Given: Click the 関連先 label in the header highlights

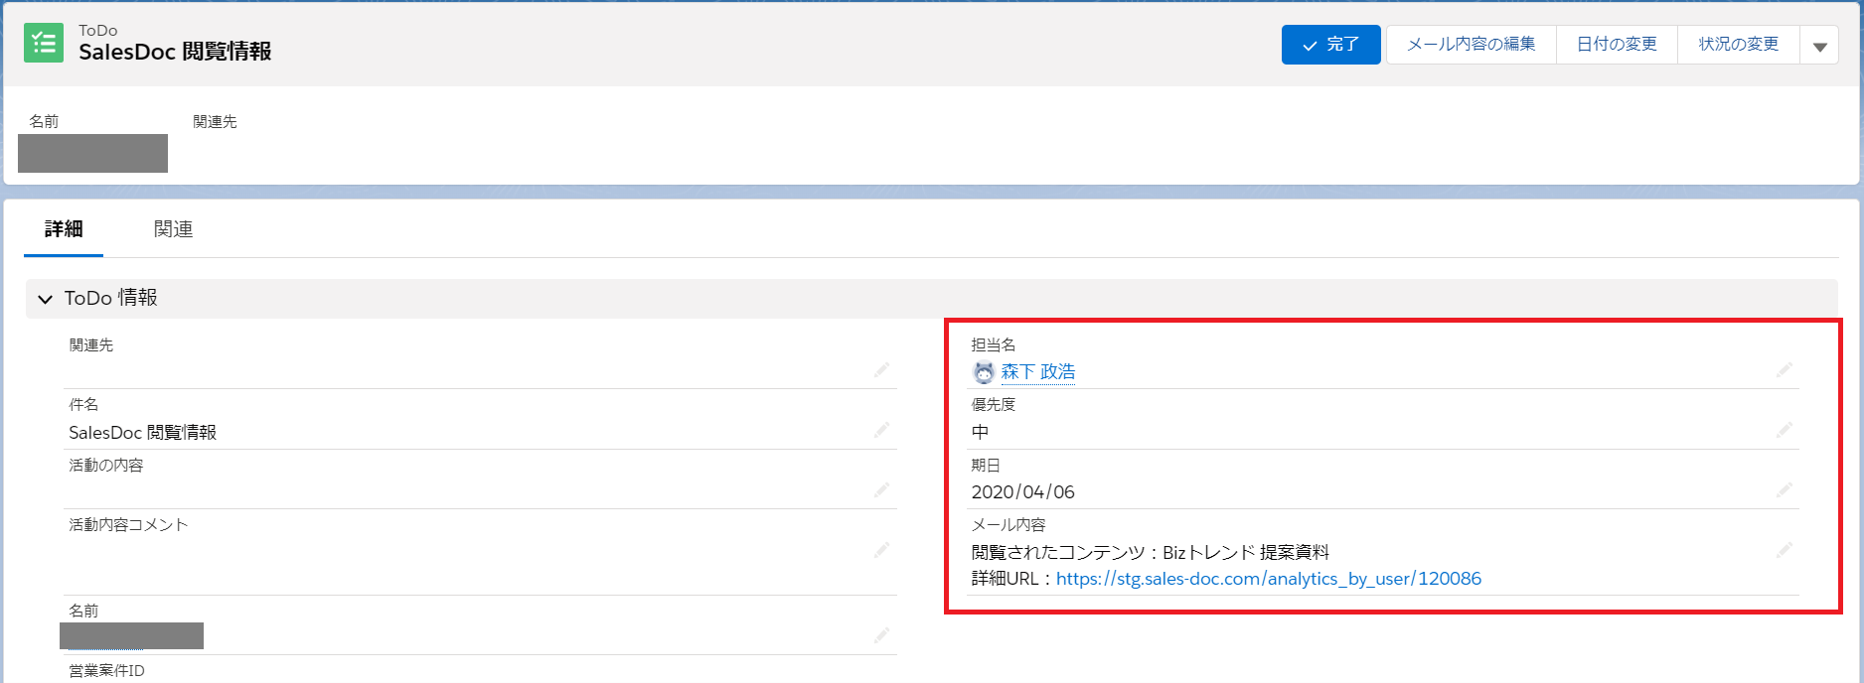Looking at the screenshot, I should (215, 121).
